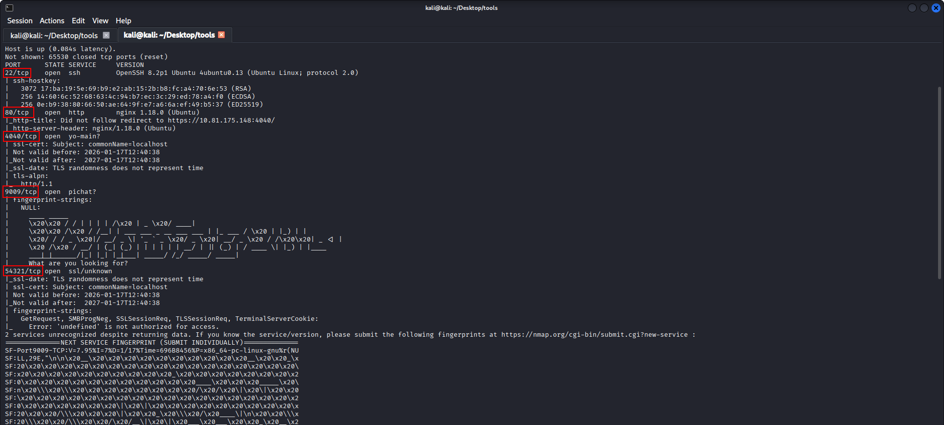Close the active bold terminal tab
Image resolution: width=944 pixels, height=425 pixels.
click(x=221, y=35)
